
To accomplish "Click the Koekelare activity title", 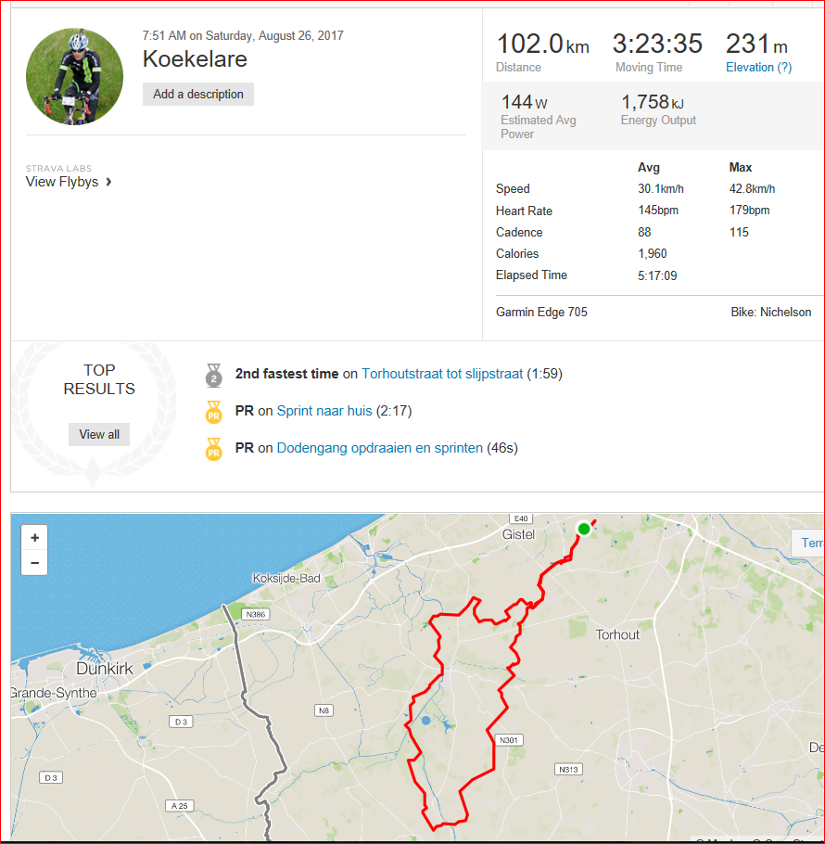I will click(195, 58).
